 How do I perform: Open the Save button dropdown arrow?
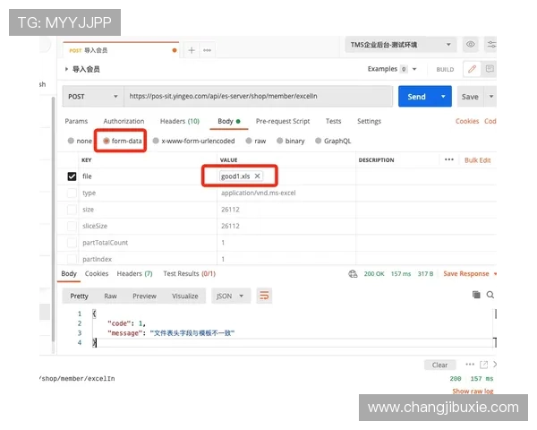(491, 97)
